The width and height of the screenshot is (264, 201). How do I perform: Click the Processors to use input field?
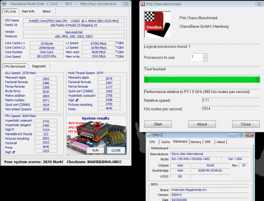pos(197,57)
